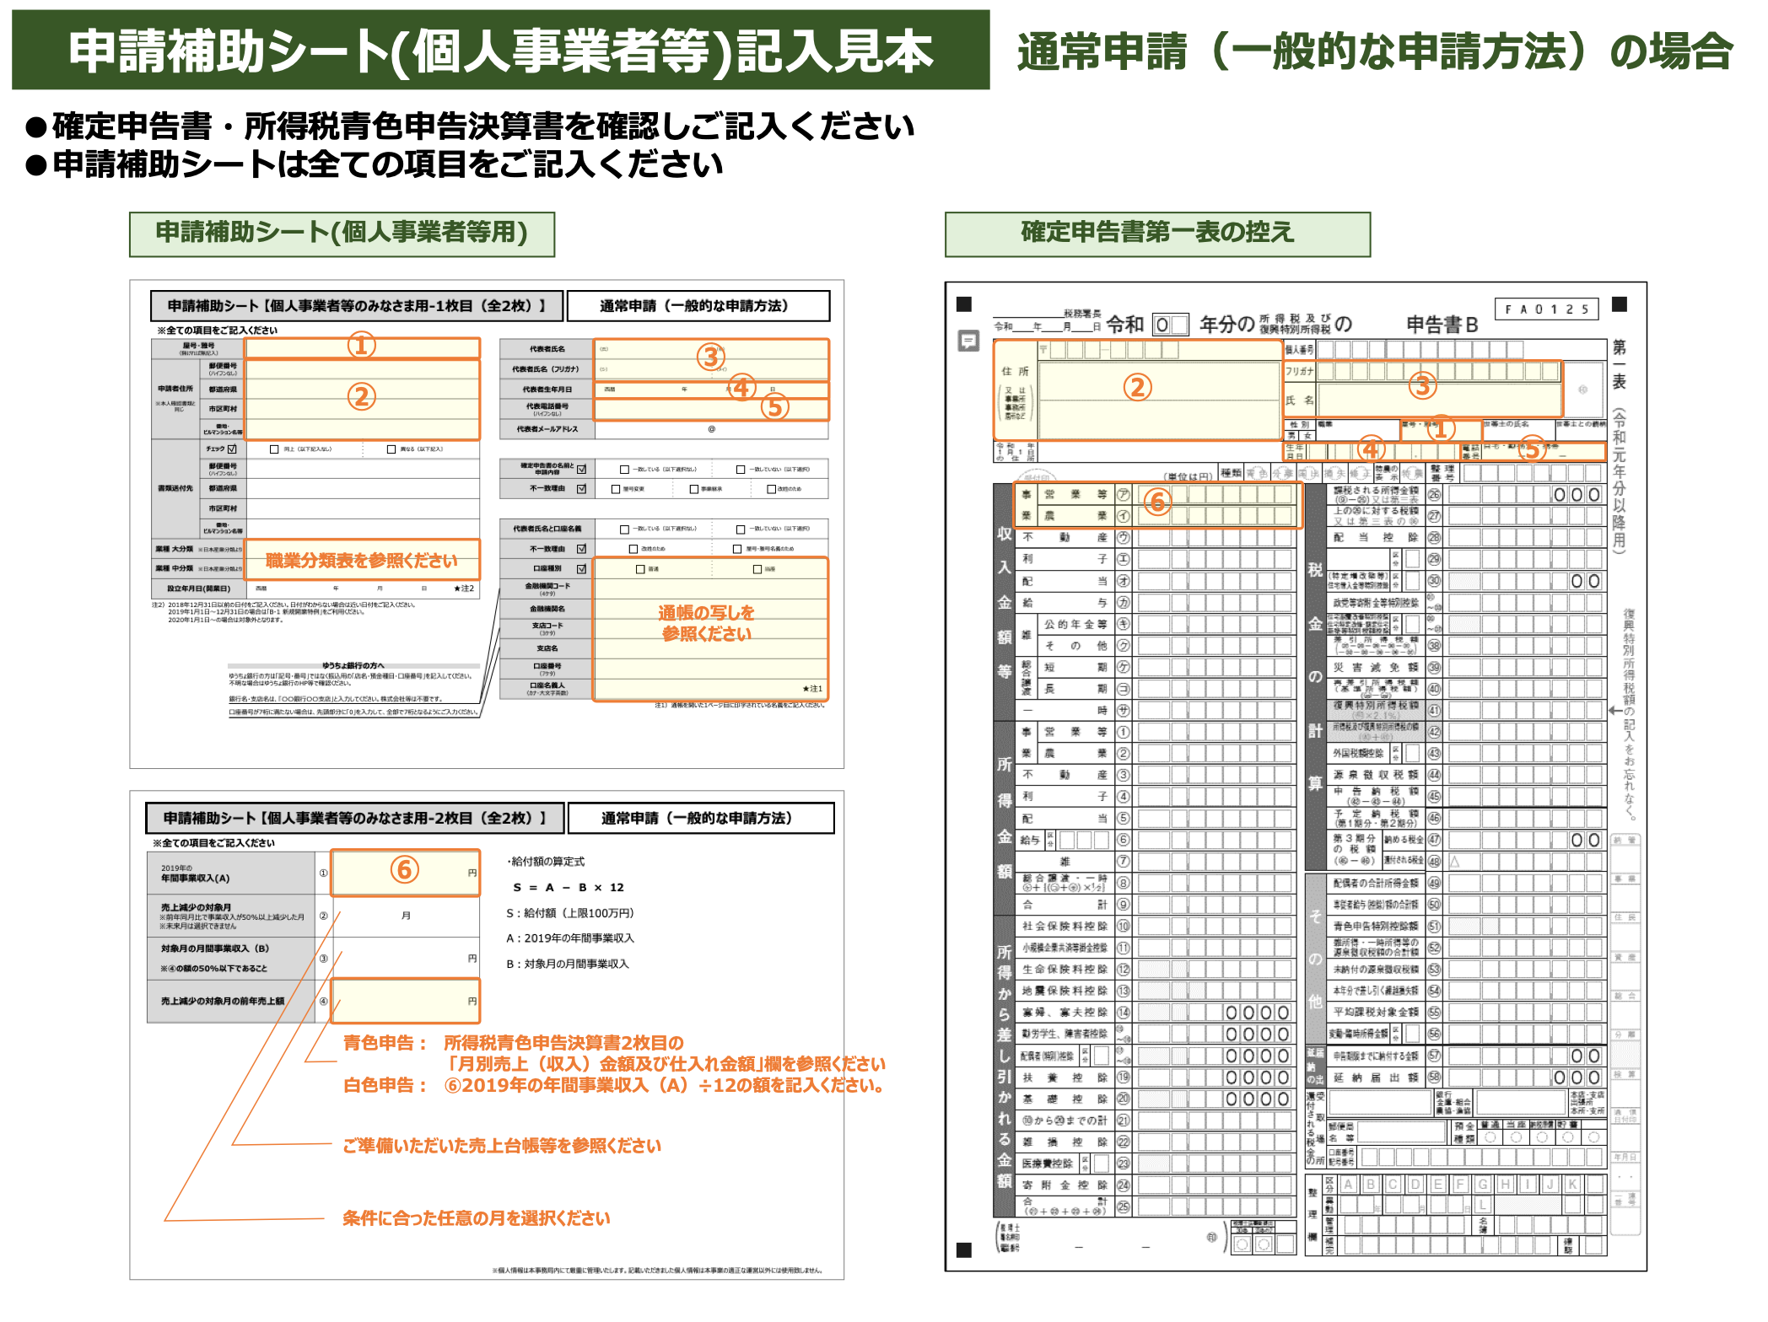Tick the 同上 (以下記入なし) checkbox

[x=274, y=449]
